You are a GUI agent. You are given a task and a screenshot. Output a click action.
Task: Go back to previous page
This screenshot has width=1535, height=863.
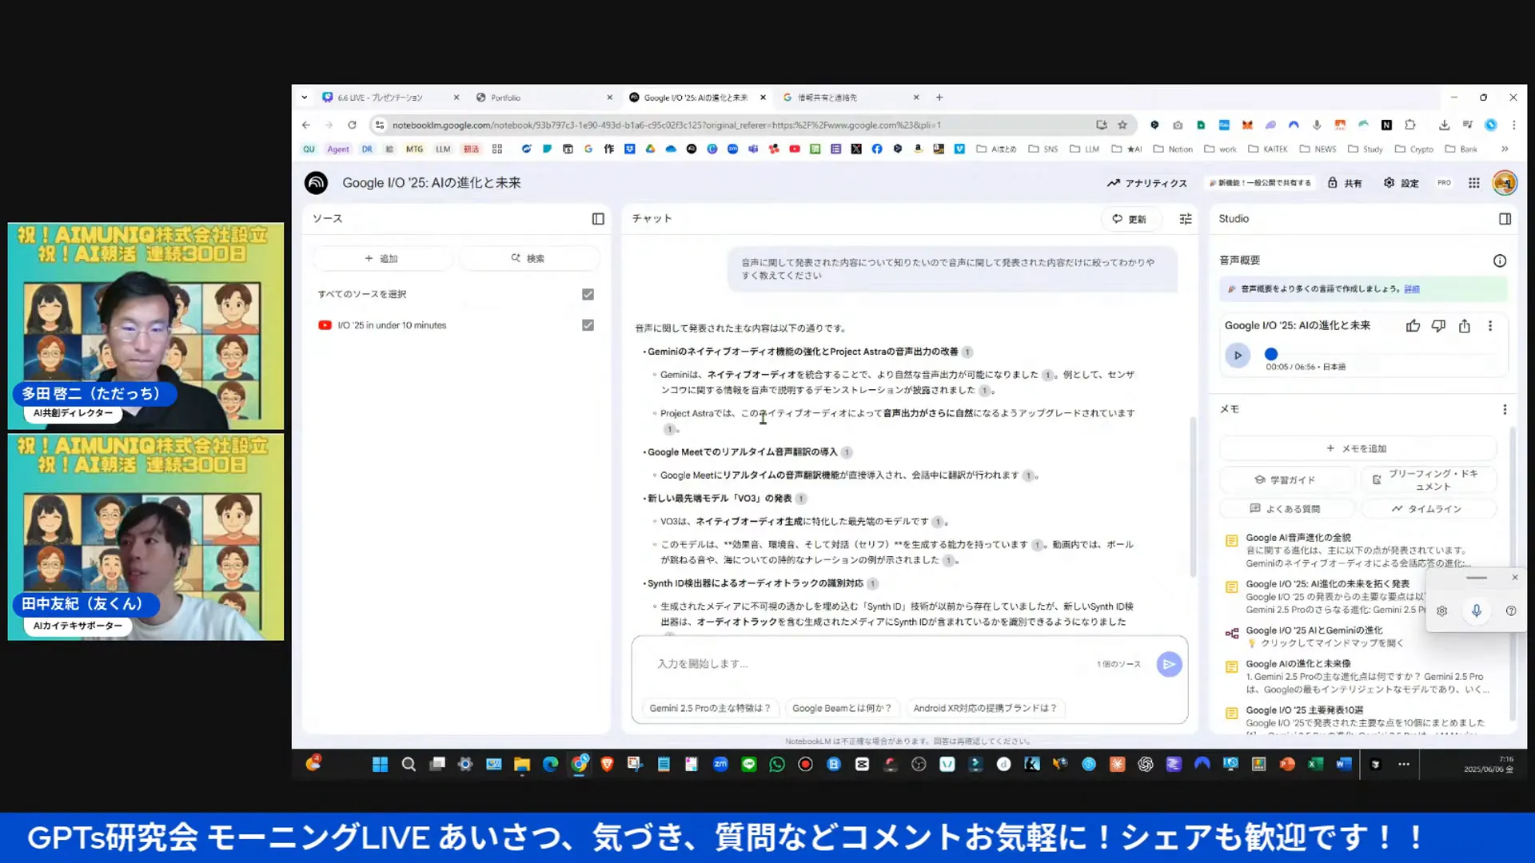[x=306, y=125]
